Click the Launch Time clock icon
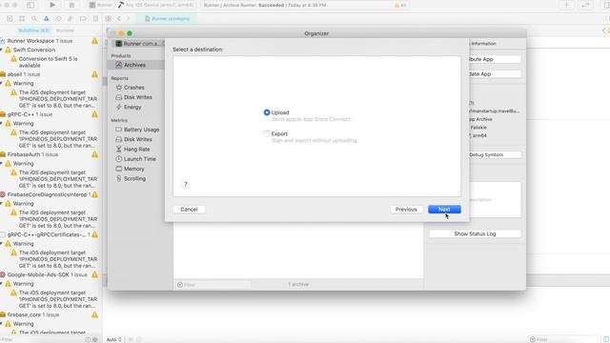The width and height of the screenshot is (610, 343). pyautogui.click(x=118, y=159)
